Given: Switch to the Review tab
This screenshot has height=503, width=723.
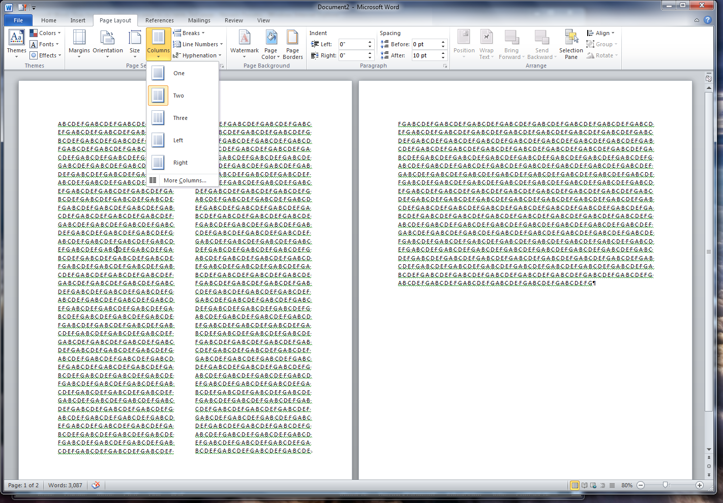Looking at the screenshot, I should pos(234,20).
